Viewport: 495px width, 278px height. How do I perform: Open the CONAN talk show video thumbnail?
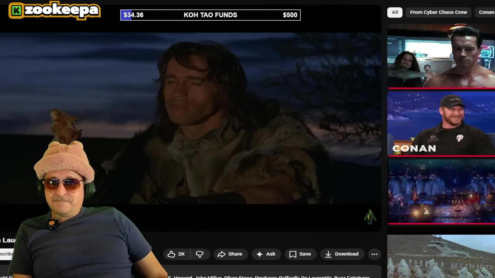click(x=441, y=124)
